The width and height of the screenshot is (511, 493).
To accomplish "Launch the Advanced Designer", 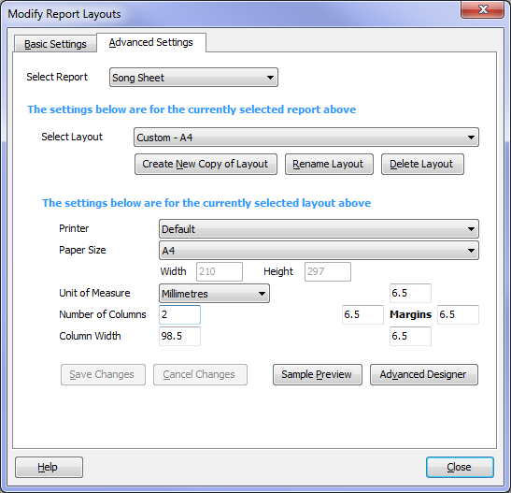I will [x=424, y=374].
